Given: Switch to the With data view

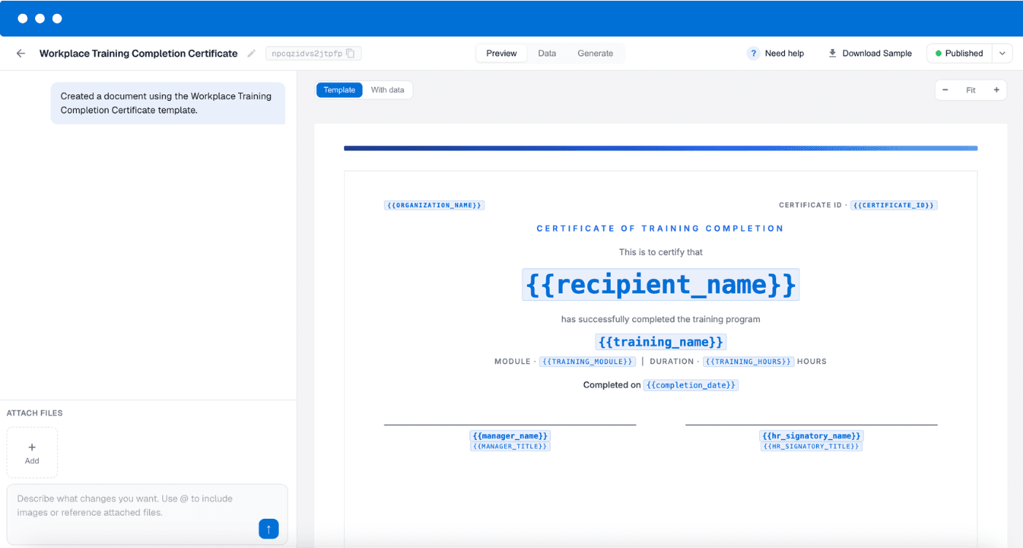Looking at the screenshot, I should tap(387, 90).
